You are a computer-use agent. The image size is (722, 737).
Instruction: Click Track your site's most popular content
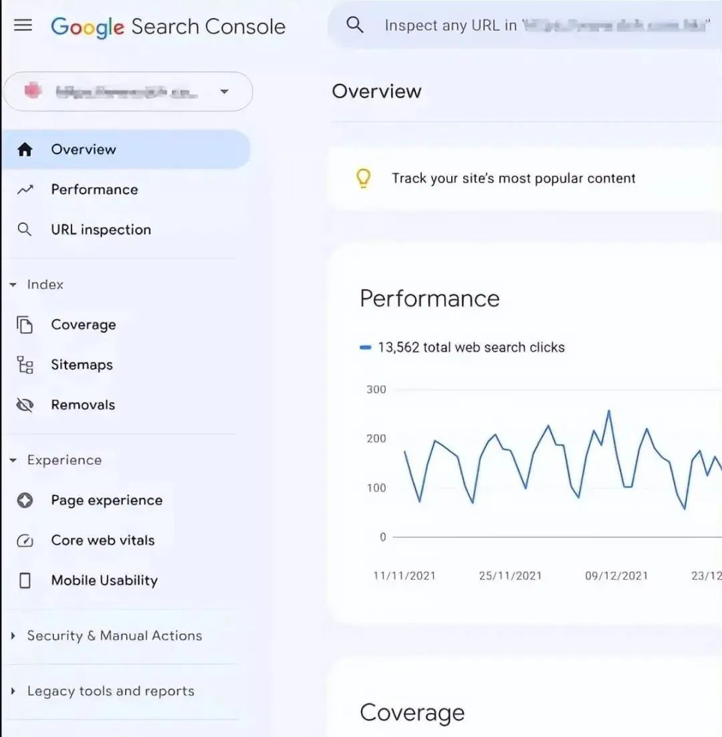[513, 179]
